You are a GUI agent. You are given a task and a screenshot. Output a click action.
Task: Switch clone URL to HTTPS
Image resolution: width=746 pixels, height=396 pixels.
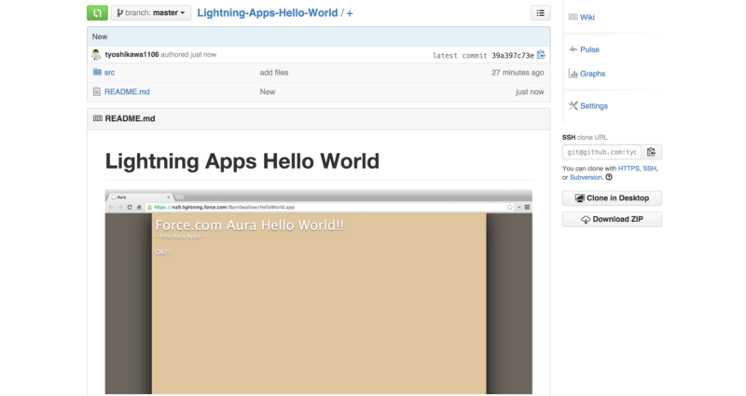coord(629,169)
